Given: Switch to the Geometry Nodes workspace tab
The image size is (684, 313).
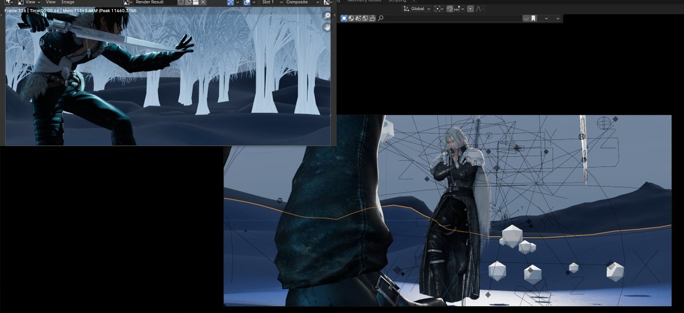Looking at the screenshot, I should 364,1.
